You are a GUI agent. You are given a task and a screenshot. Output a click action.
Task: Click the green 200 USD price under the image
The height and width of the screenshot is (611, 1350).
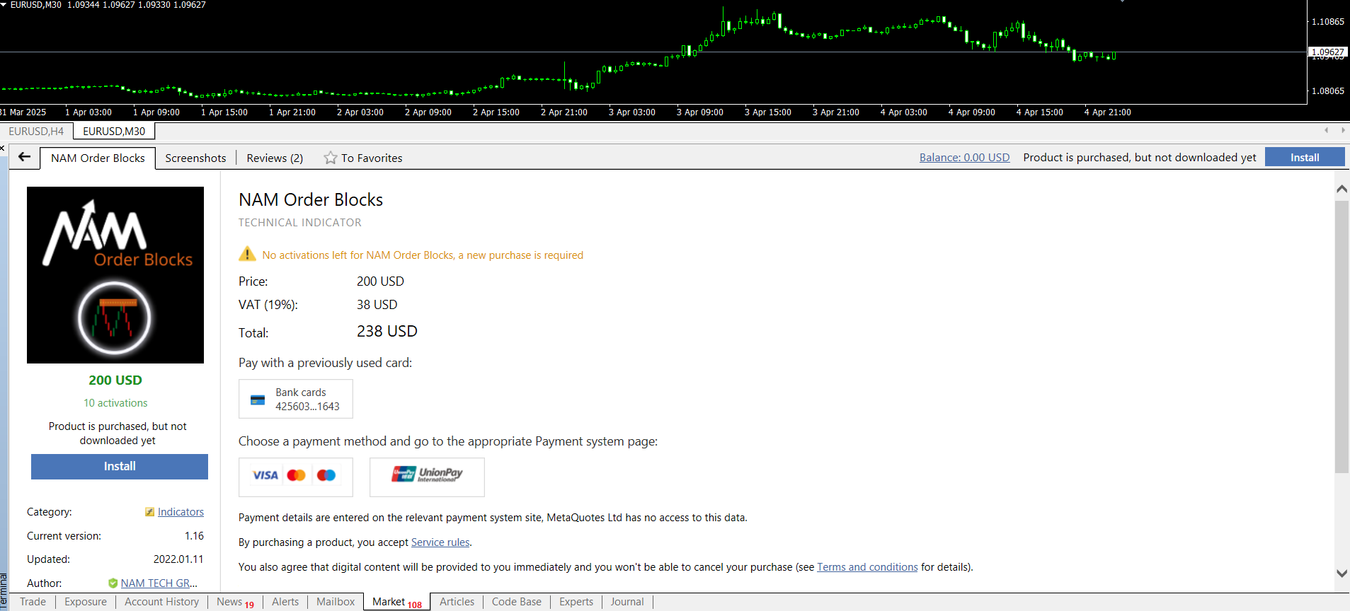115,380
